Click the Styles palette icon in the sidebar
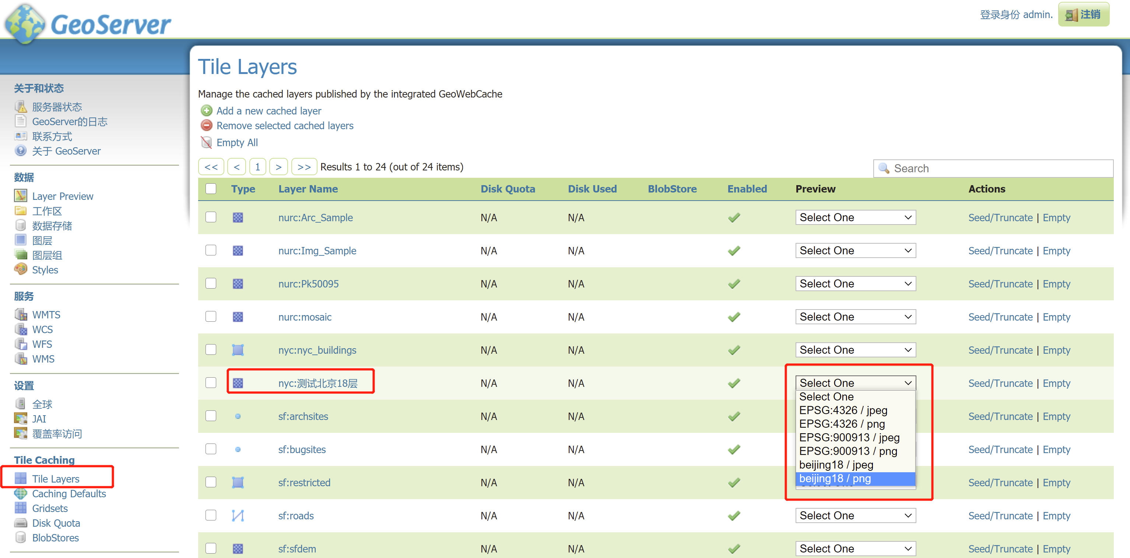Screen dimensions: 1130x558 tap(20, 269)
